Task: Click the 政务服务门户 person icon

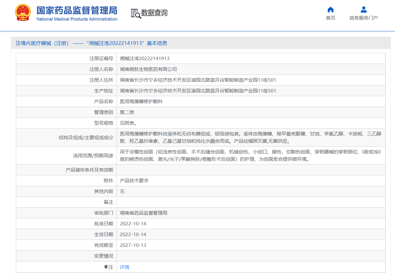Action: pyautogui.click(x=363, y=9)
